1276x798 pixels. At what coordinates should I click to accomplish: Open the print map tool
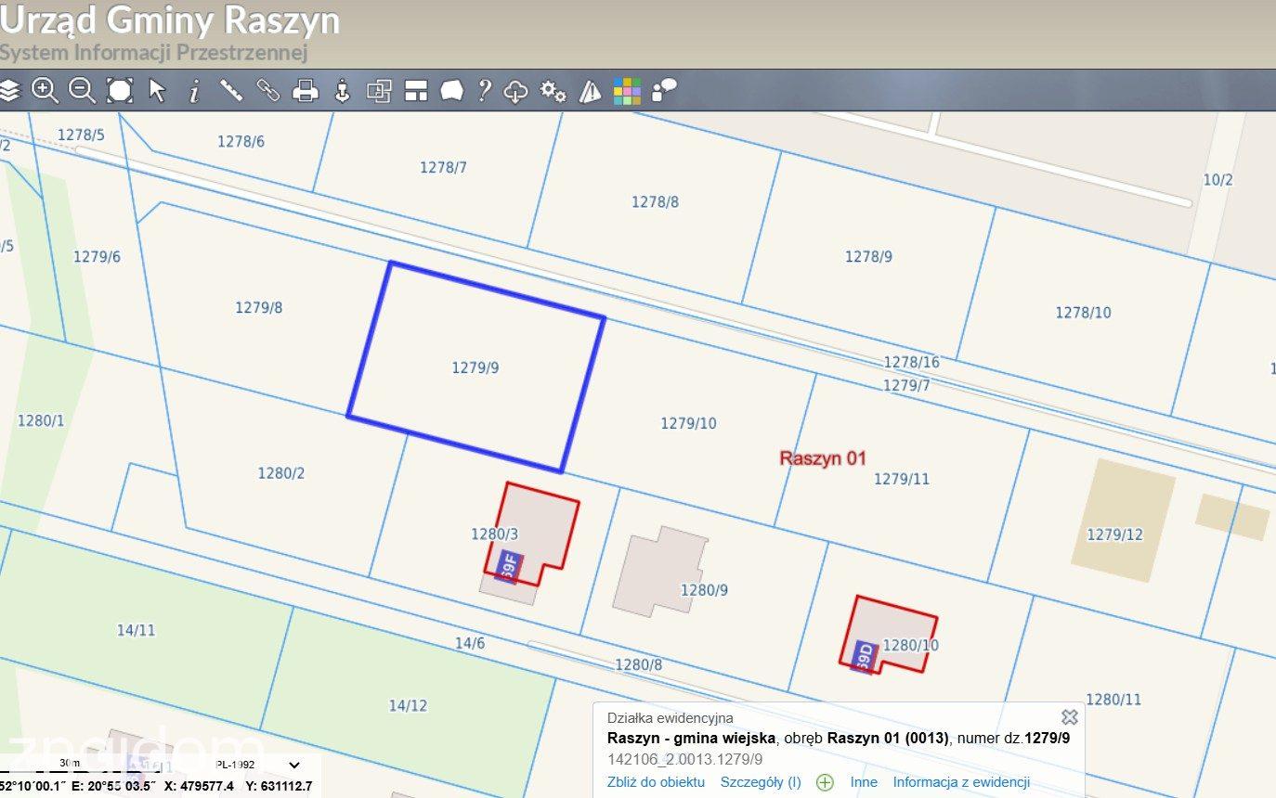point(306,90)
